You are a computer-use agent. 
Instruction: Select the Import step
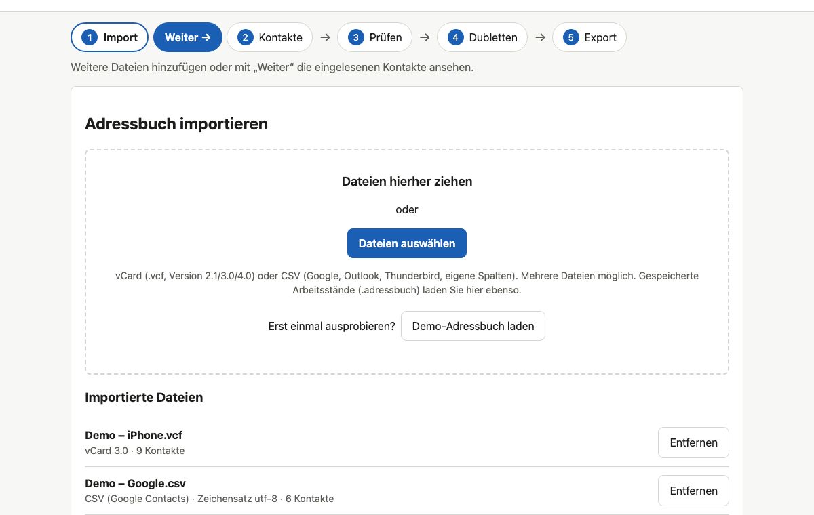[x=109, y=37]
